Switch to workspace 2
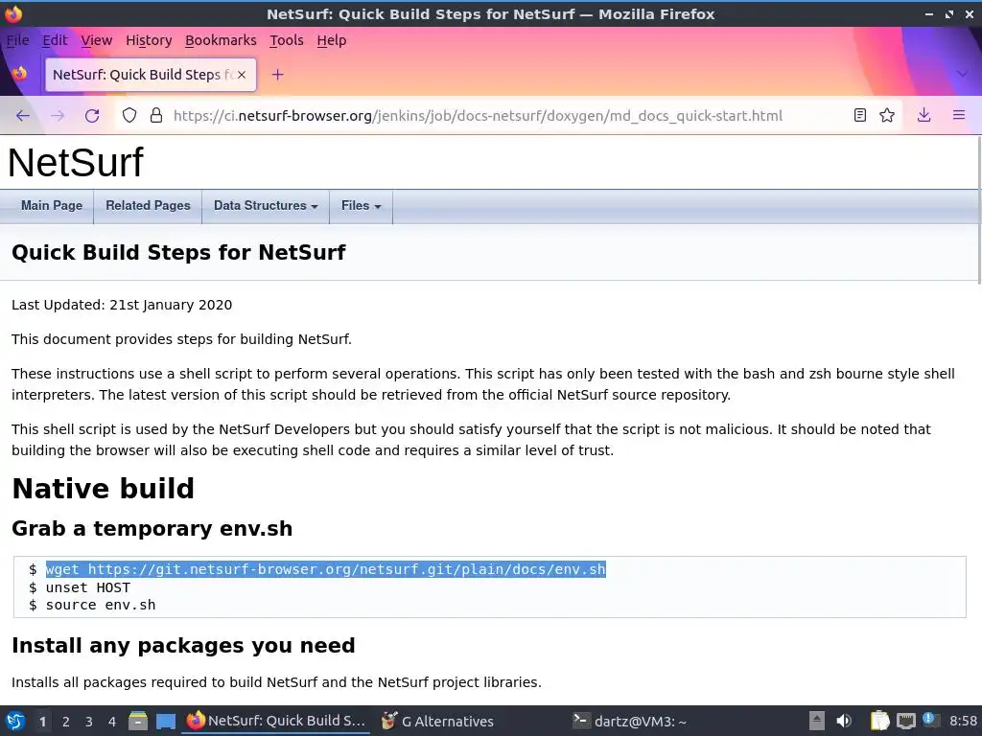Image resolution: width=982 pixels, height=736 pixels. (66, 721)
